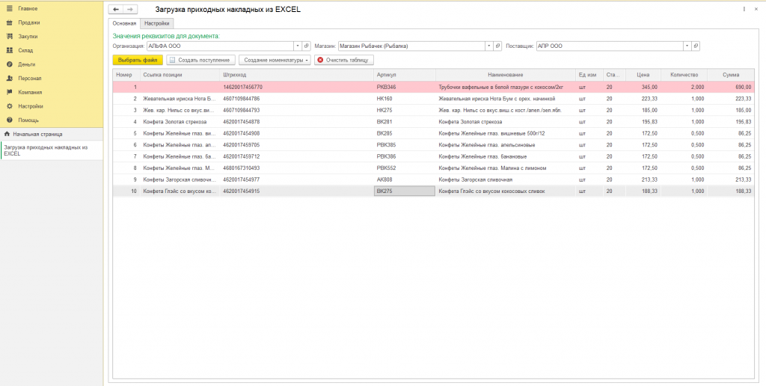Click the back navigation arrow
This screenshot has height=386, width=766.
click(116, 9)
